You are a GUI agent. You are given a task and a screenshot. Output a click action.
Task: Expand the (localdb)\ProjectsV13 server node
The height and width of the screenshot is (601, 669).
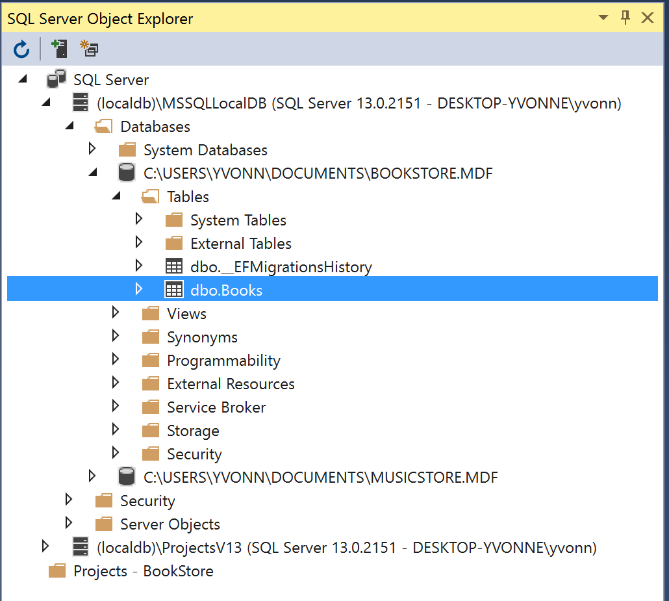[45, 546]
